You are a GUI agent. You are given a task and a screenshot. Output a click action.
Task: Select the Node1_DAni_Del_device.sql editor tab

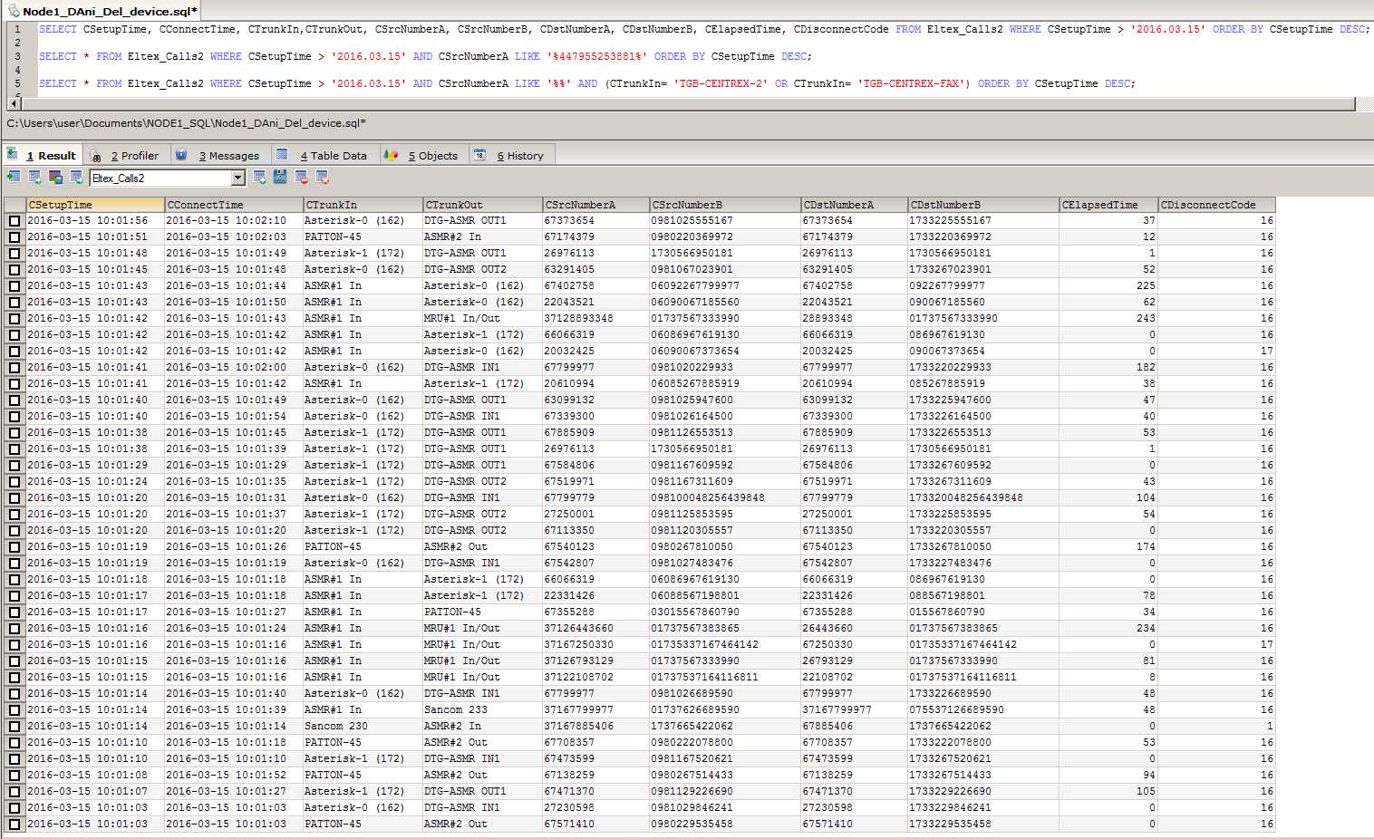[102, 11]
